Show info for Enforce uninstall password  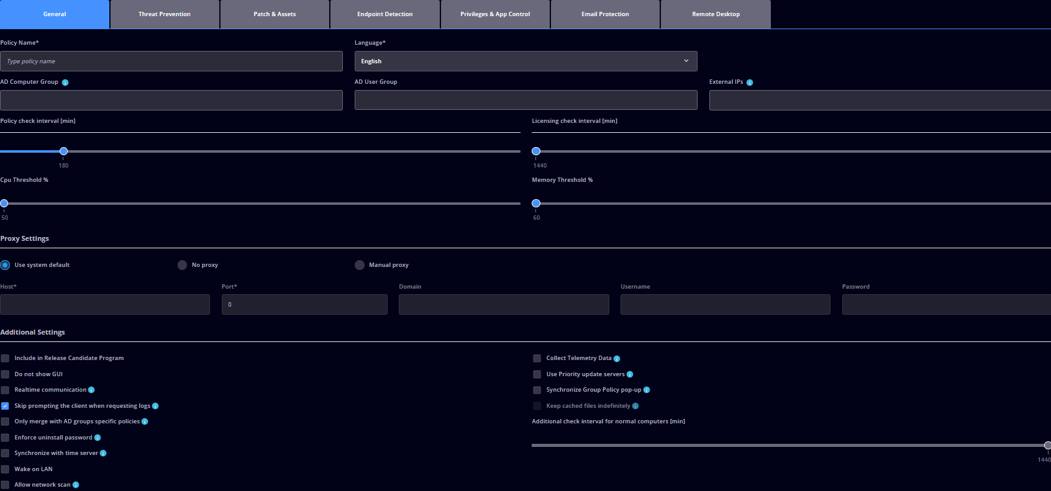click(x=98, y=438)
